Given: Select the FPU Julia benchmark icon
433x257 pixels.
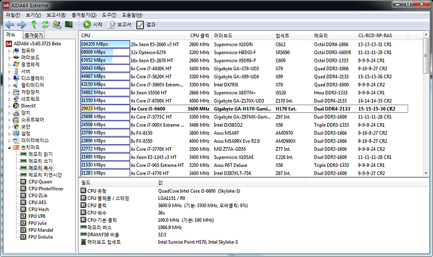Looking at the screenshot, I should click(x=23, y=223).
